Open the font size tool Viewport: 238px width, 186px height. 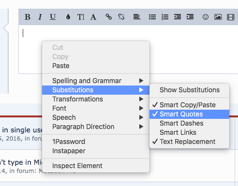coord(81,17)
